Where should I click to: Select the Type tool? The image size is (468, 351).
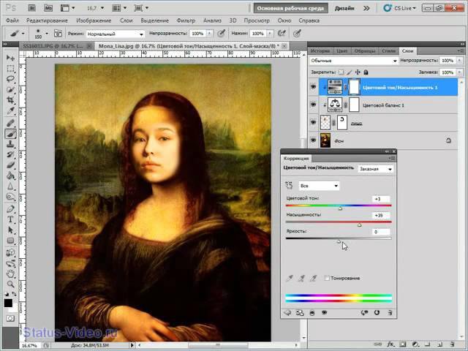pyautogui.click(x=11, y=219)
